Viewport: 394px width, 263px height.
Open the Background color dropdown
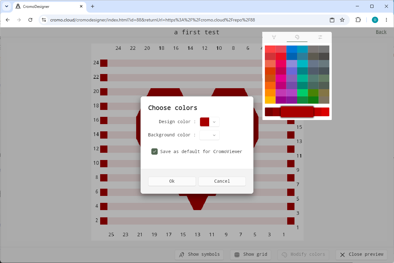209,135
